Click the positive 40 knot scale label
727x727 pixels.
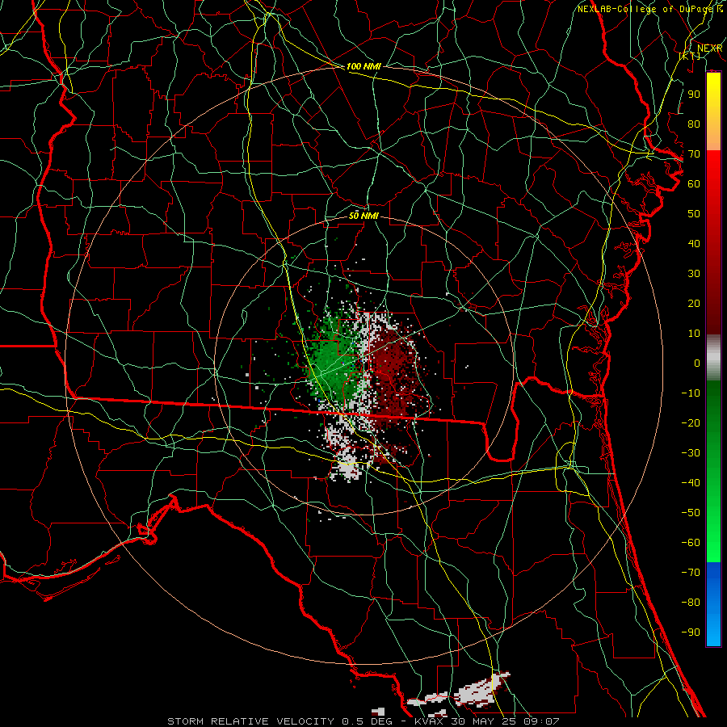pos(694,243)
